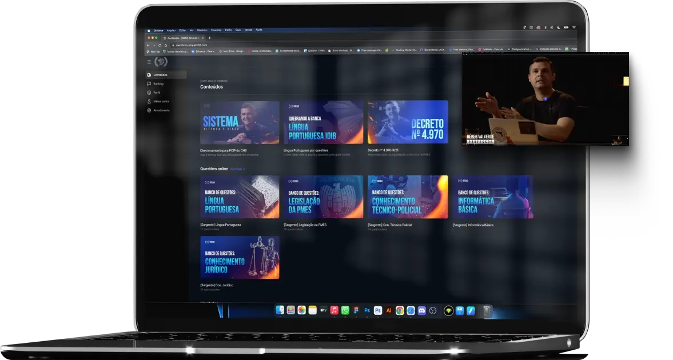Screen dimensions: 673x360
Task: Select the Conteúdos sidebar item
Action: pos(160,75)
